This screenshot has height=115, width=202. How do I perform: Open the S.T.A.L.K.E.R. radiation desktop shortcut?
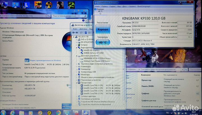(x=49, y=5)
